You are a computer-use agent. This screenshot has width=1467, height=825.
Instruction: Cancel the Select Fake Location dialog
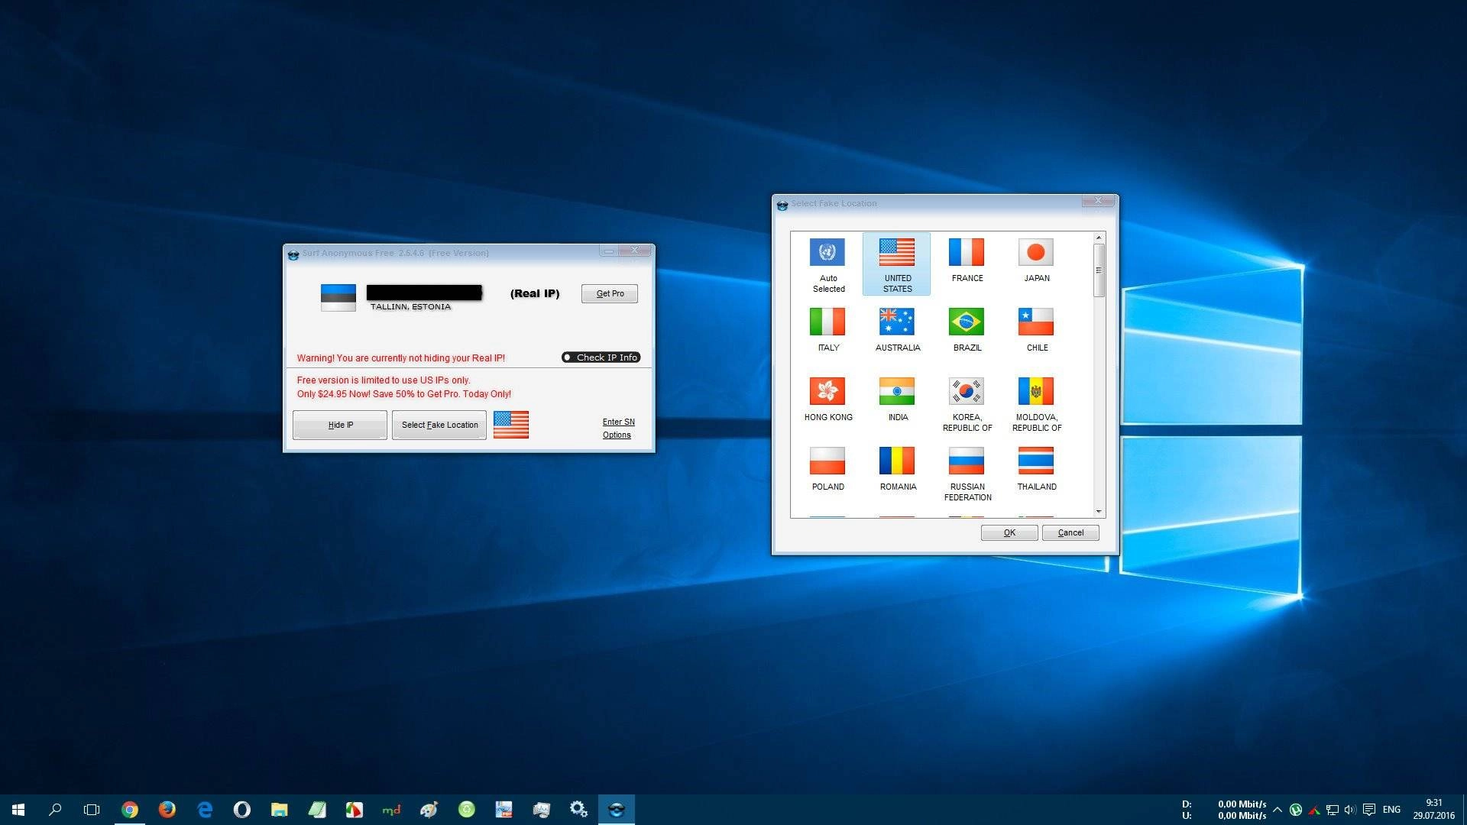click(1070, 532)
